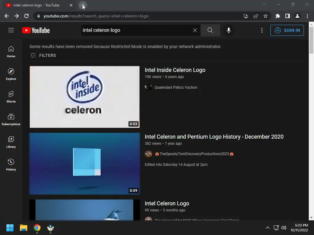
Task: Open TheSpookyTomDiscoveryProductions2022 channel
Action: (x=194, y=154)
